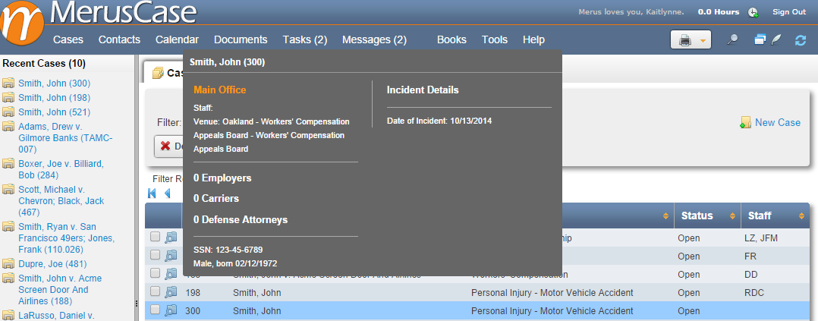This screenshot has height=321, width=818.
Task: Click folder icon beside Dupre, Joe (481)
Action: point(8,264)
